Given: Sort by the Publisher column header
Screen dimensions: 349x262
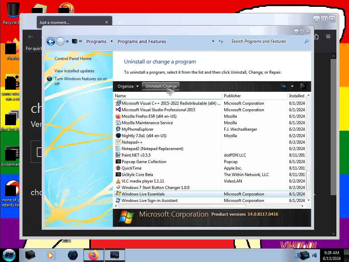Looking at the screenshot, I should point(255,96).
